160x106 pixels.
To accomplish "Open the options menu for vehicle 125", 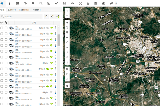I will coord(55,75).
